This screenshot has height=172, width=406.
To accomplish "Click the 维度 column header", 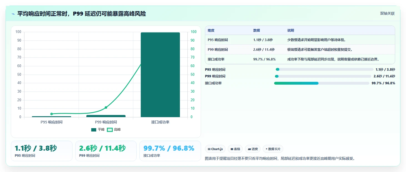I will click(x=211, y=31).
